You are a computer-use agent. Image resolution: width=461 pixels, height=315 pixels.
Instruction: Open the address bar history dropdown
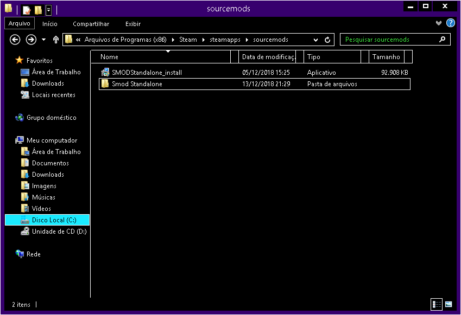coord(315,40)
